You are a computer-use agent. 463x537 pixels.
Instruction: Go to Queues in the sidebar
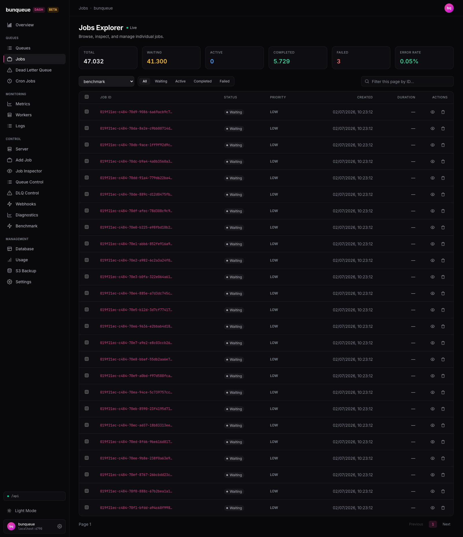34,48
